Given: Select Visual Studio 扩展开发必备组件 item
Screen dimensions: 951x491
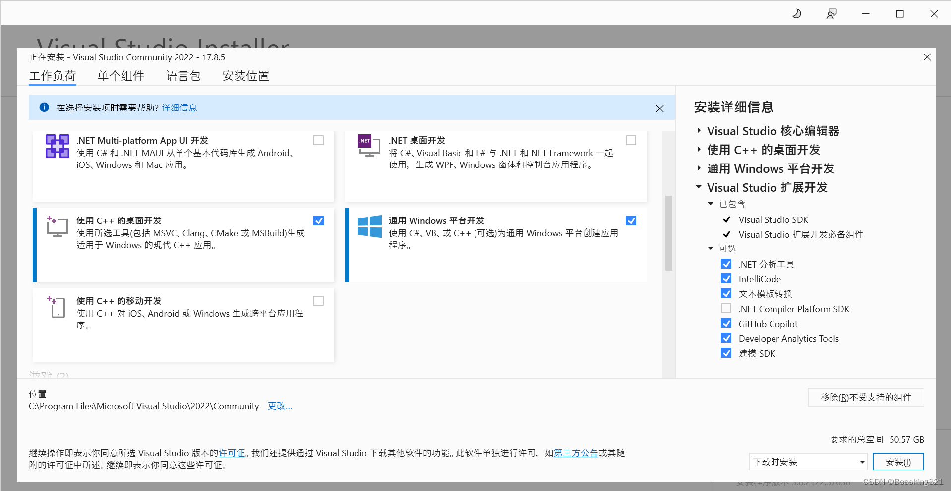Looking at the screenshot, I should click(x=801, y=234).
